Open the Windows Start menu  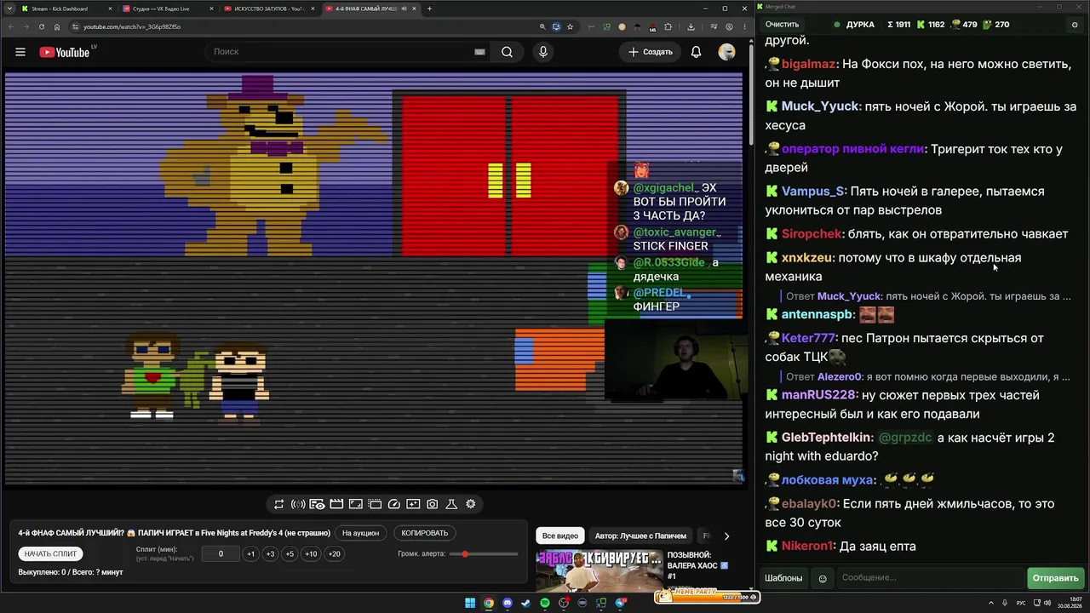(x=469, y=604)
